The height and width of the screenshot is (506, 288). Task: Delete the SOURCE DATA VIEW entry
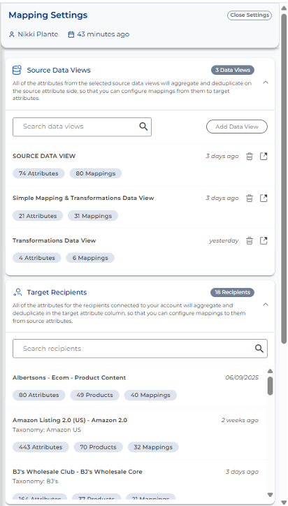pyautogui.click(x=250, y=157)
